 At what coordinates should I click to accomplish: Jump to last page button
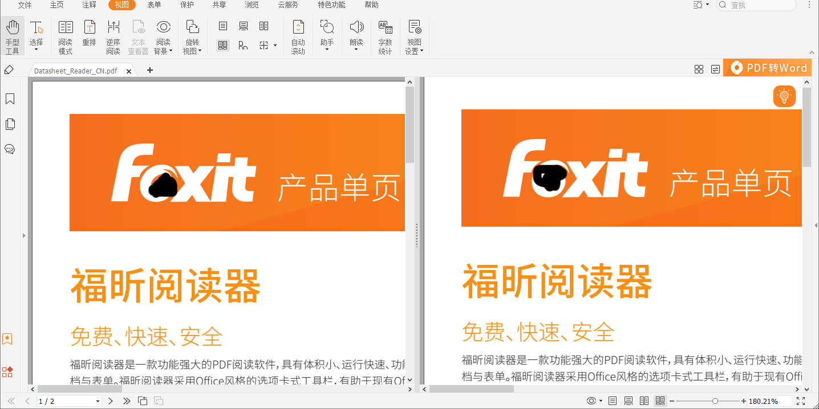coord(127,401)
